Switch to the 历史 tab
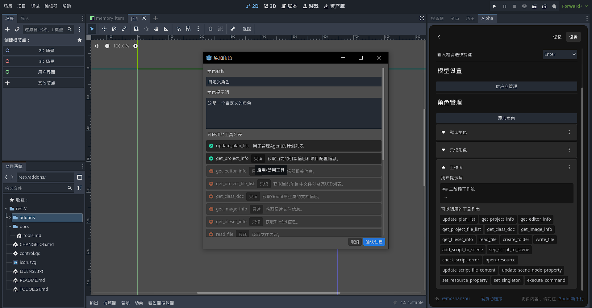The image size is (592, 308). (470, 19)
